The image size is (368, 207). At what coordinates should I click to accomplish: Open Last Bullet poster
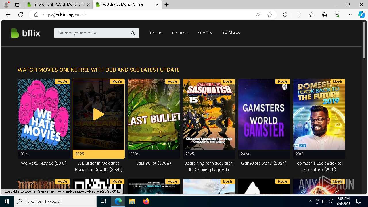154,114
